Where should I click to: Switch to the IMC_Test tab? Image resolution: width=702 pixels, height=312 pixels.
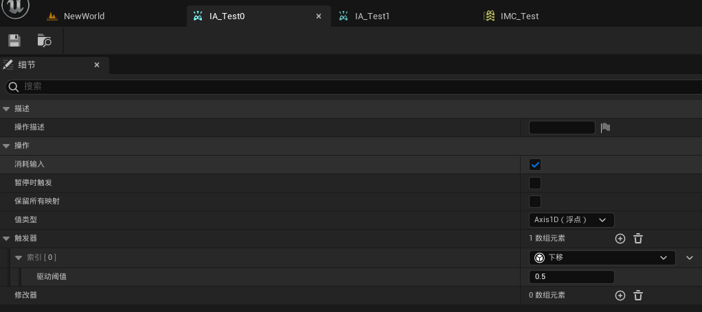point(519,16)
